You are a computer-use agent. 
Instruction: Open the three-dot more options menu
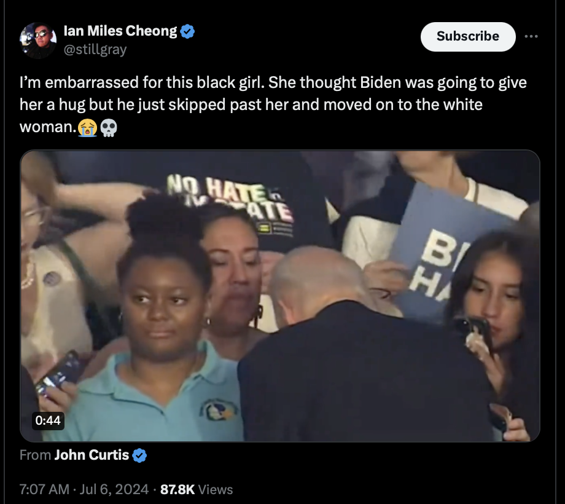click(531, 36)
